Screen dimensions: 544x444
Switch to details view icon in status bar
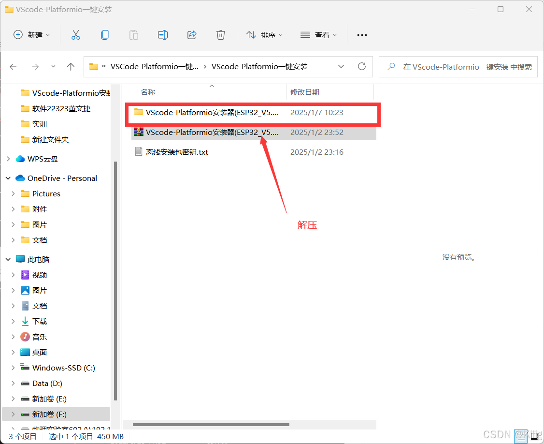point(521,437)
